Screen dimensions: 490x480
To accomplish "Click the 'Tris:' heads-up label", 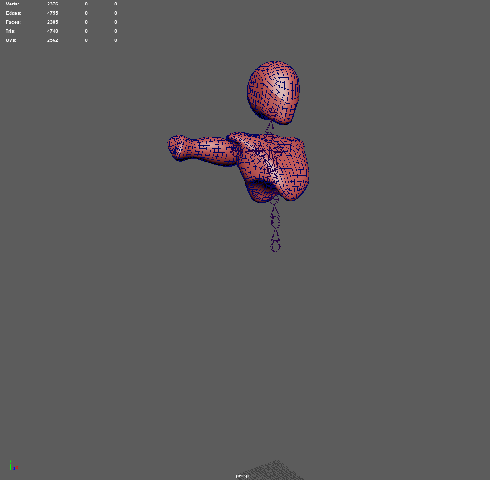I will coord(10,31).
